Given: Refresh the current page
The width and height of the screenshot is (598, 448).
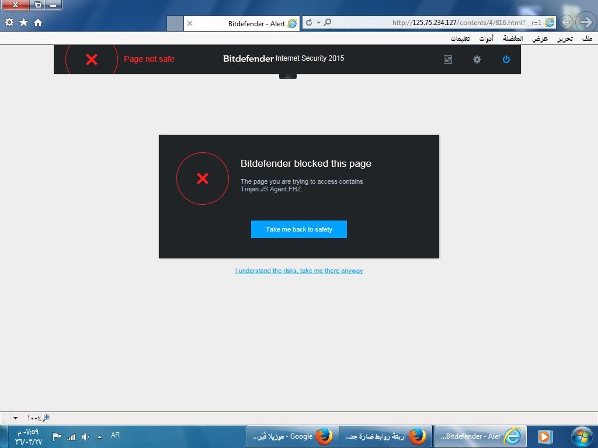Looking at the screenshot, I should click(309, 23).
